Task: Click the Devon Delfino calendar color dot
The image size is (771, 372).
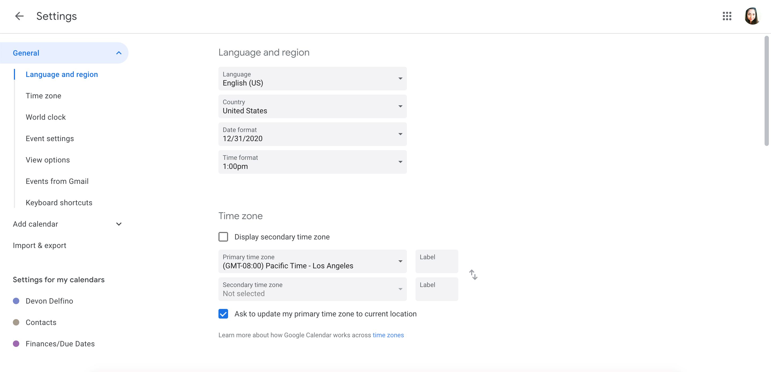Action: (x=16, y=300)
